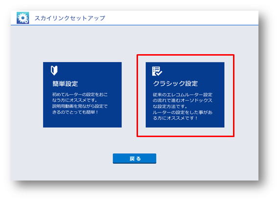Click the line る方にオススメです！

[x=175, y=118]
